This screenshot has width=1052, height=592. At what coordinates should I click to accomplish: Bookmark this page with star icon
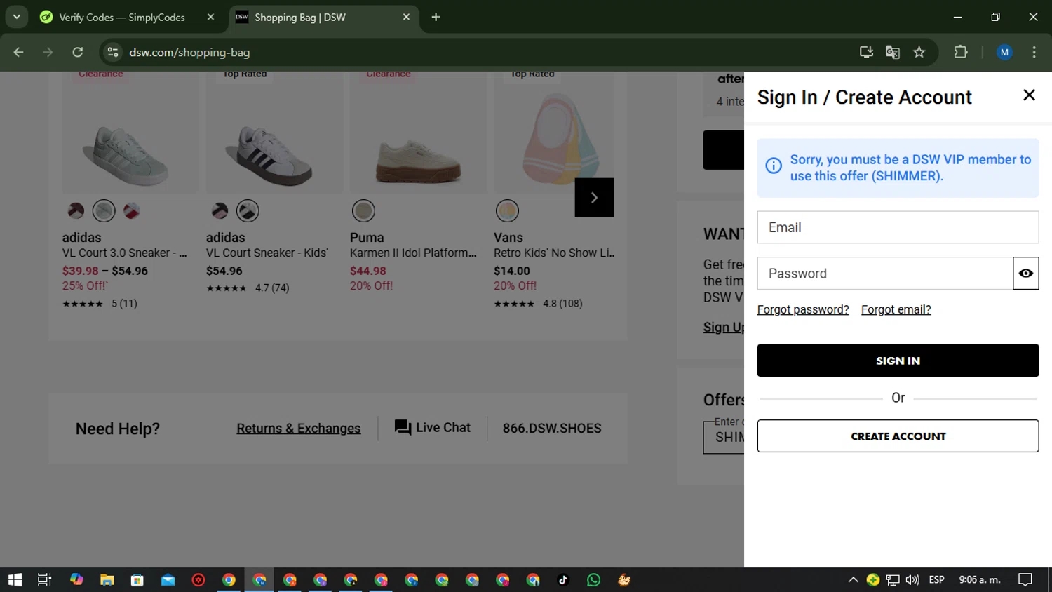pos(919,53)
